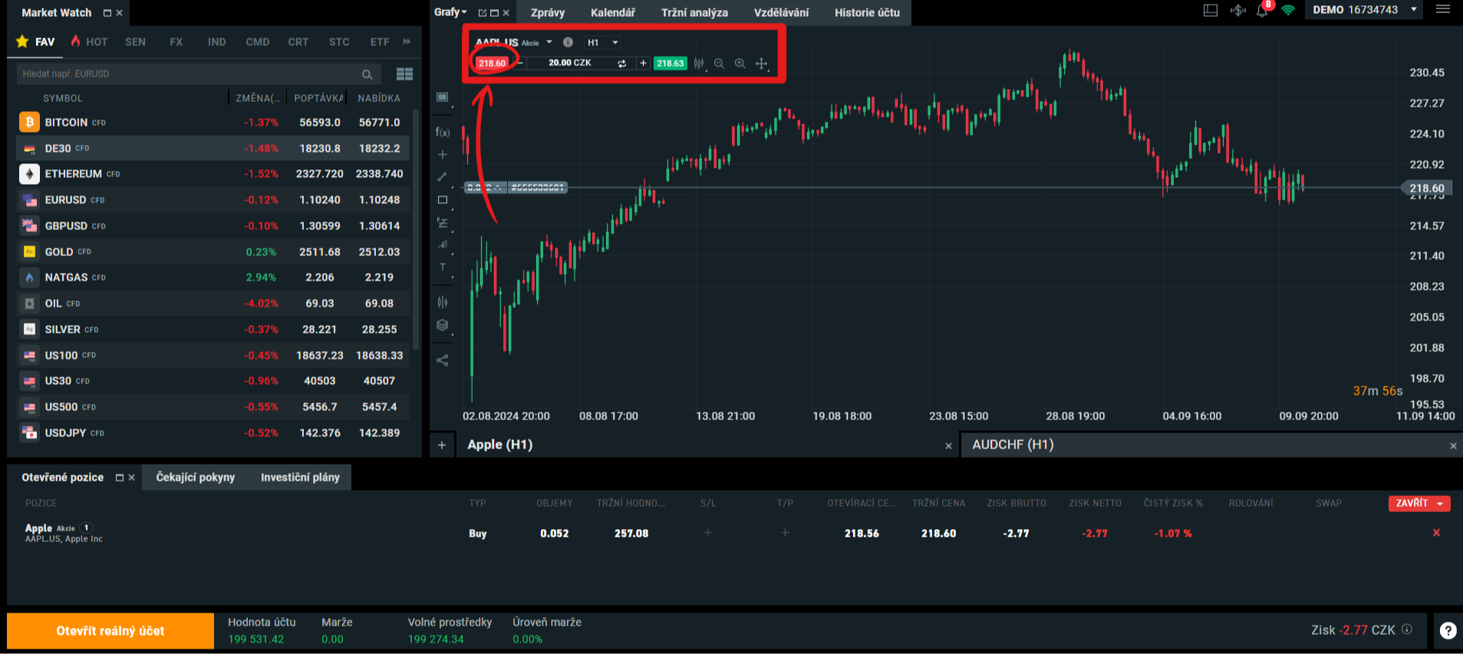Open the red Zavřít dropdown button
This screenshot has height=654, width=1463.
click(x=1419, y=503)
